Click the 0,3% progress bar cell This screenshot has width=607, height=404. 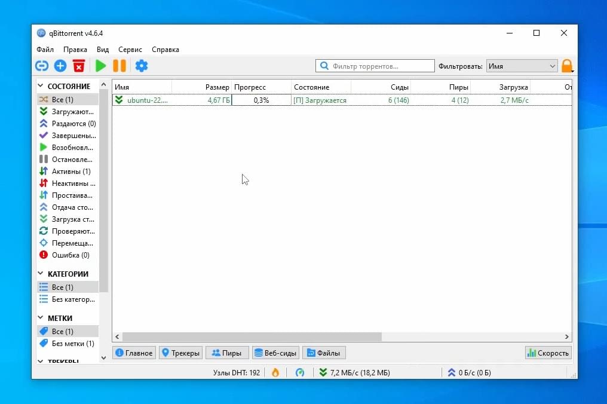261,100
